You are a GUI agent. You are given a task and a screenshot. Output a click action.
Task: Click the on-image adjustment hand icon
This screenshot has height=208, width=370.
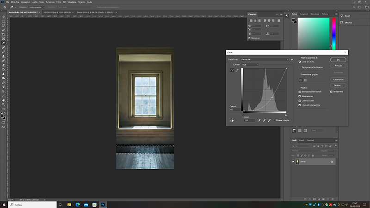pos(232,121)
